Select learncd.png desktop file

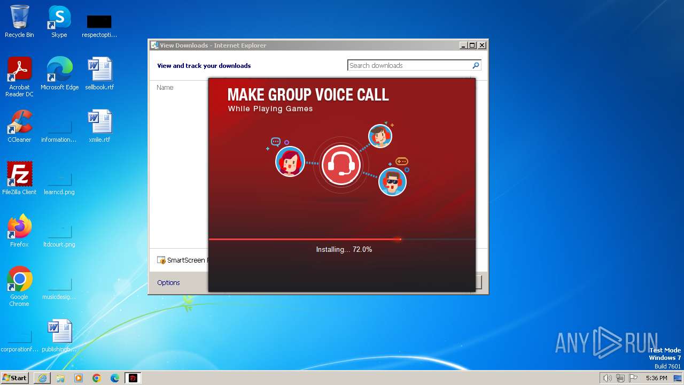[x=59, y=183]
